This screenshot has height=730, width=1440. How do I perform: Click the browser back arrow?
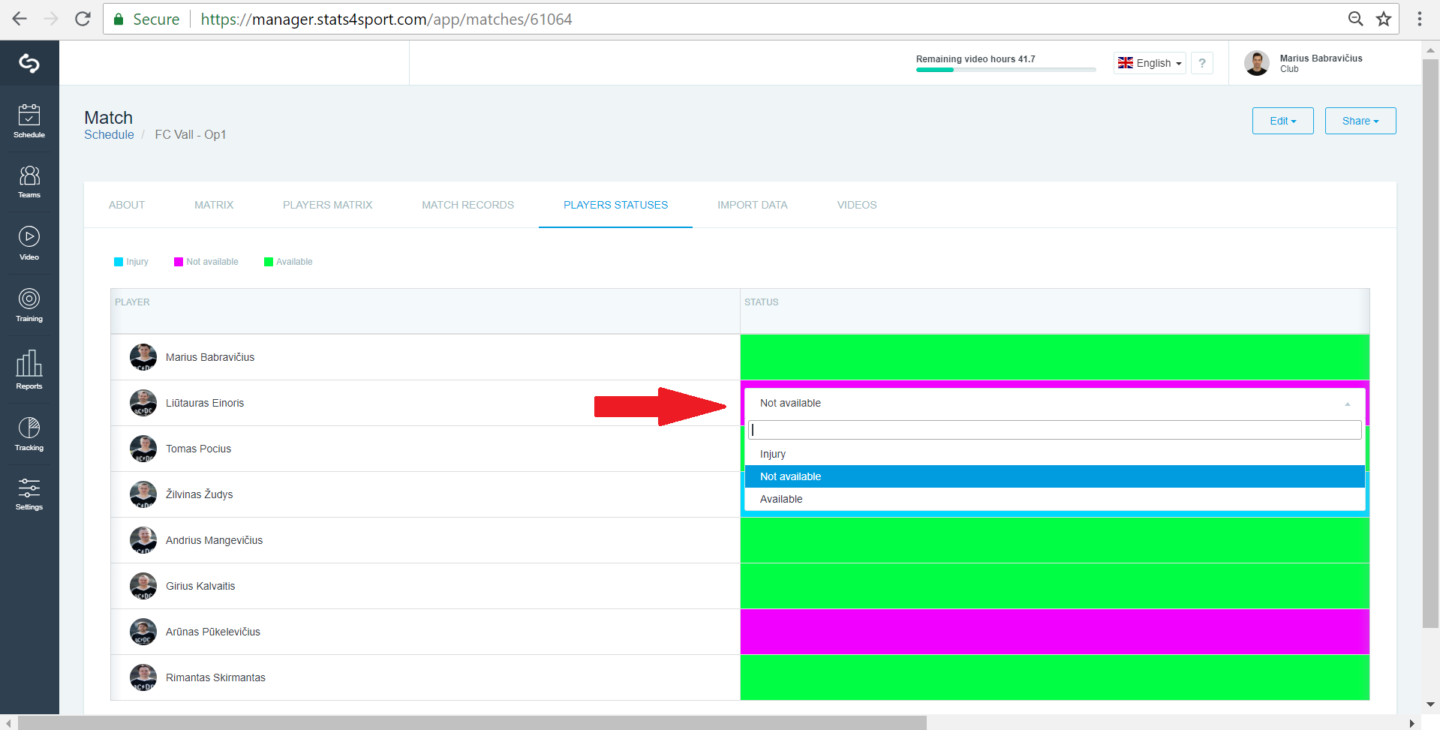pyautogui.click(x=20, y=19)
